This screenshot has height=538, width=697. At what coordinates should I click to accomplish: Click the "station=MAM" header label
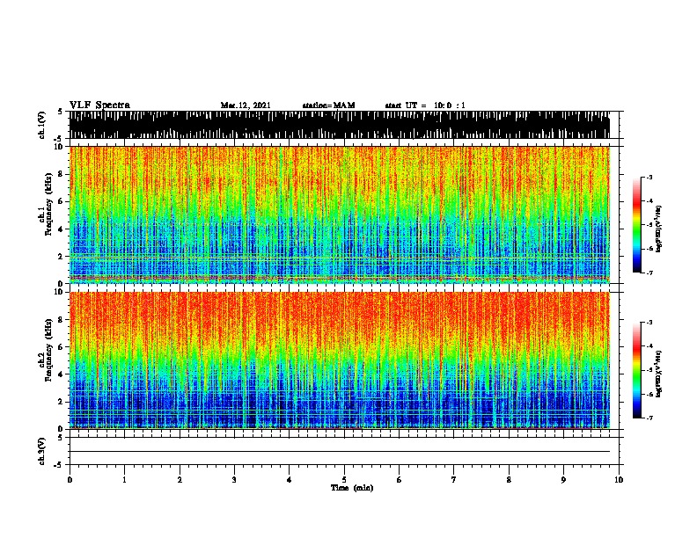[x=328, y=105]
